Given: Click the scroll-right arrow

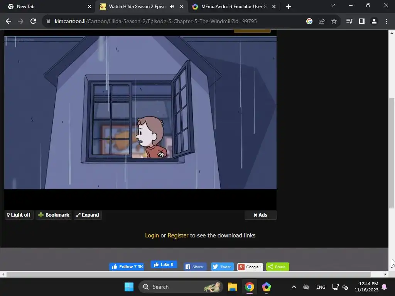Looking at the screenshot, I should click(x=385, y=274).
